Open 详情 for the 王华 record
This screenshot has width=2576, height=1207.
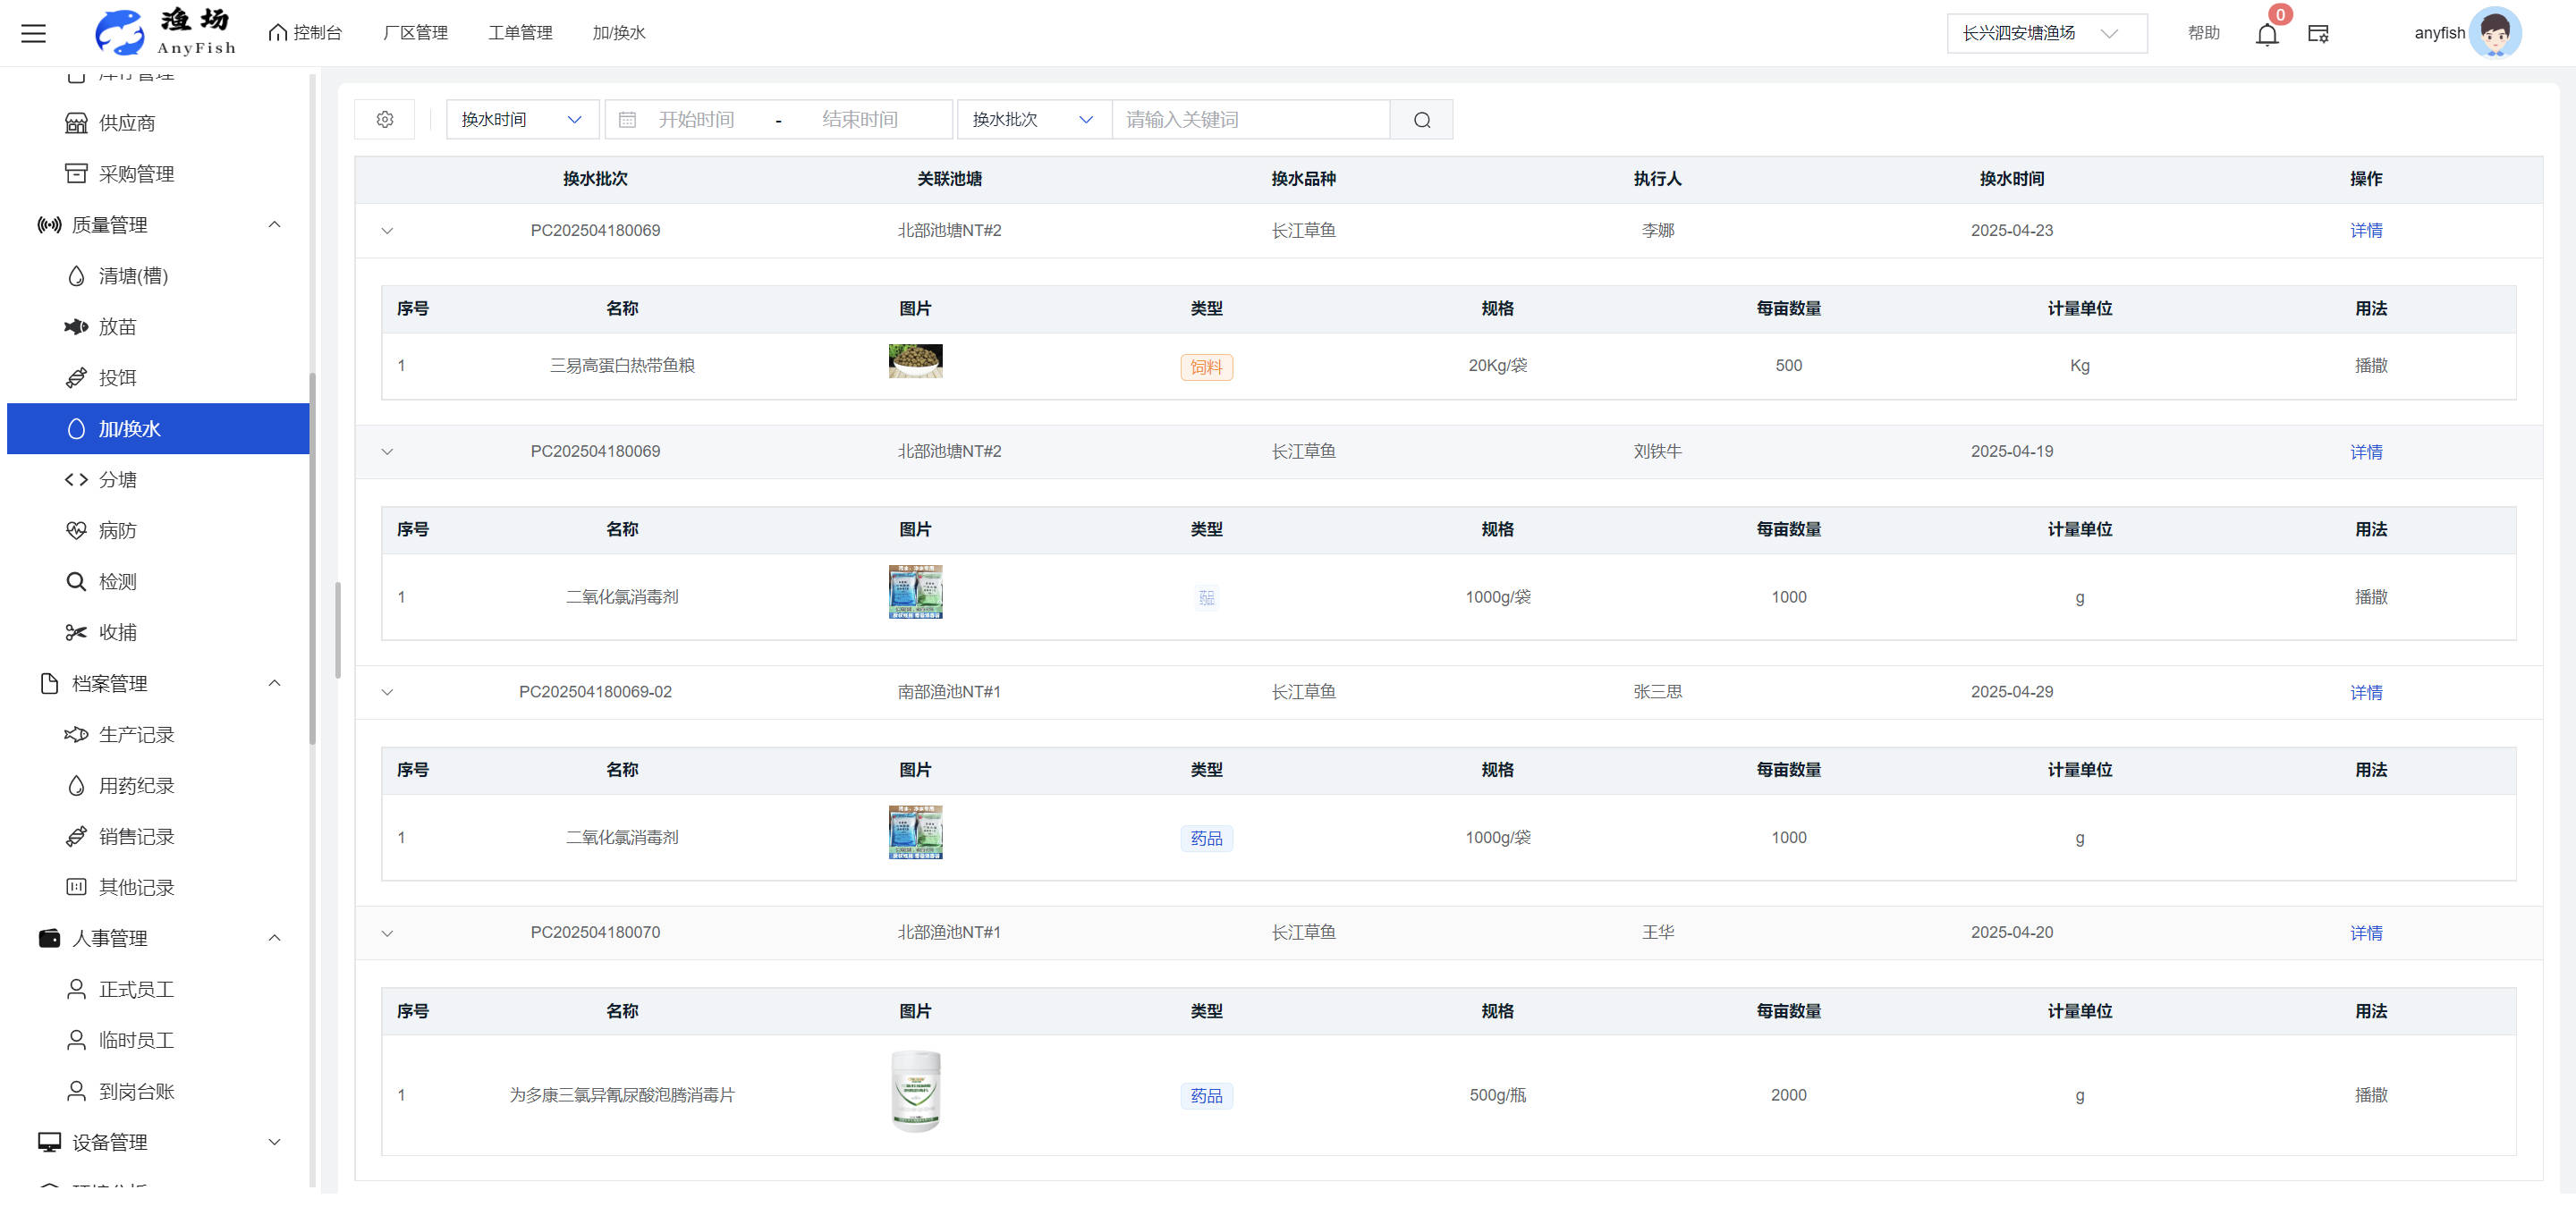[x=2365, y=933]
